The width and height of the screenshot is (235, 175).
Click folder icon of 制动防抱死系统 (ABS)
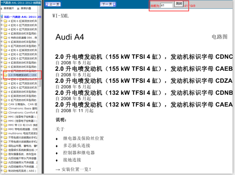tap(5, 171)
